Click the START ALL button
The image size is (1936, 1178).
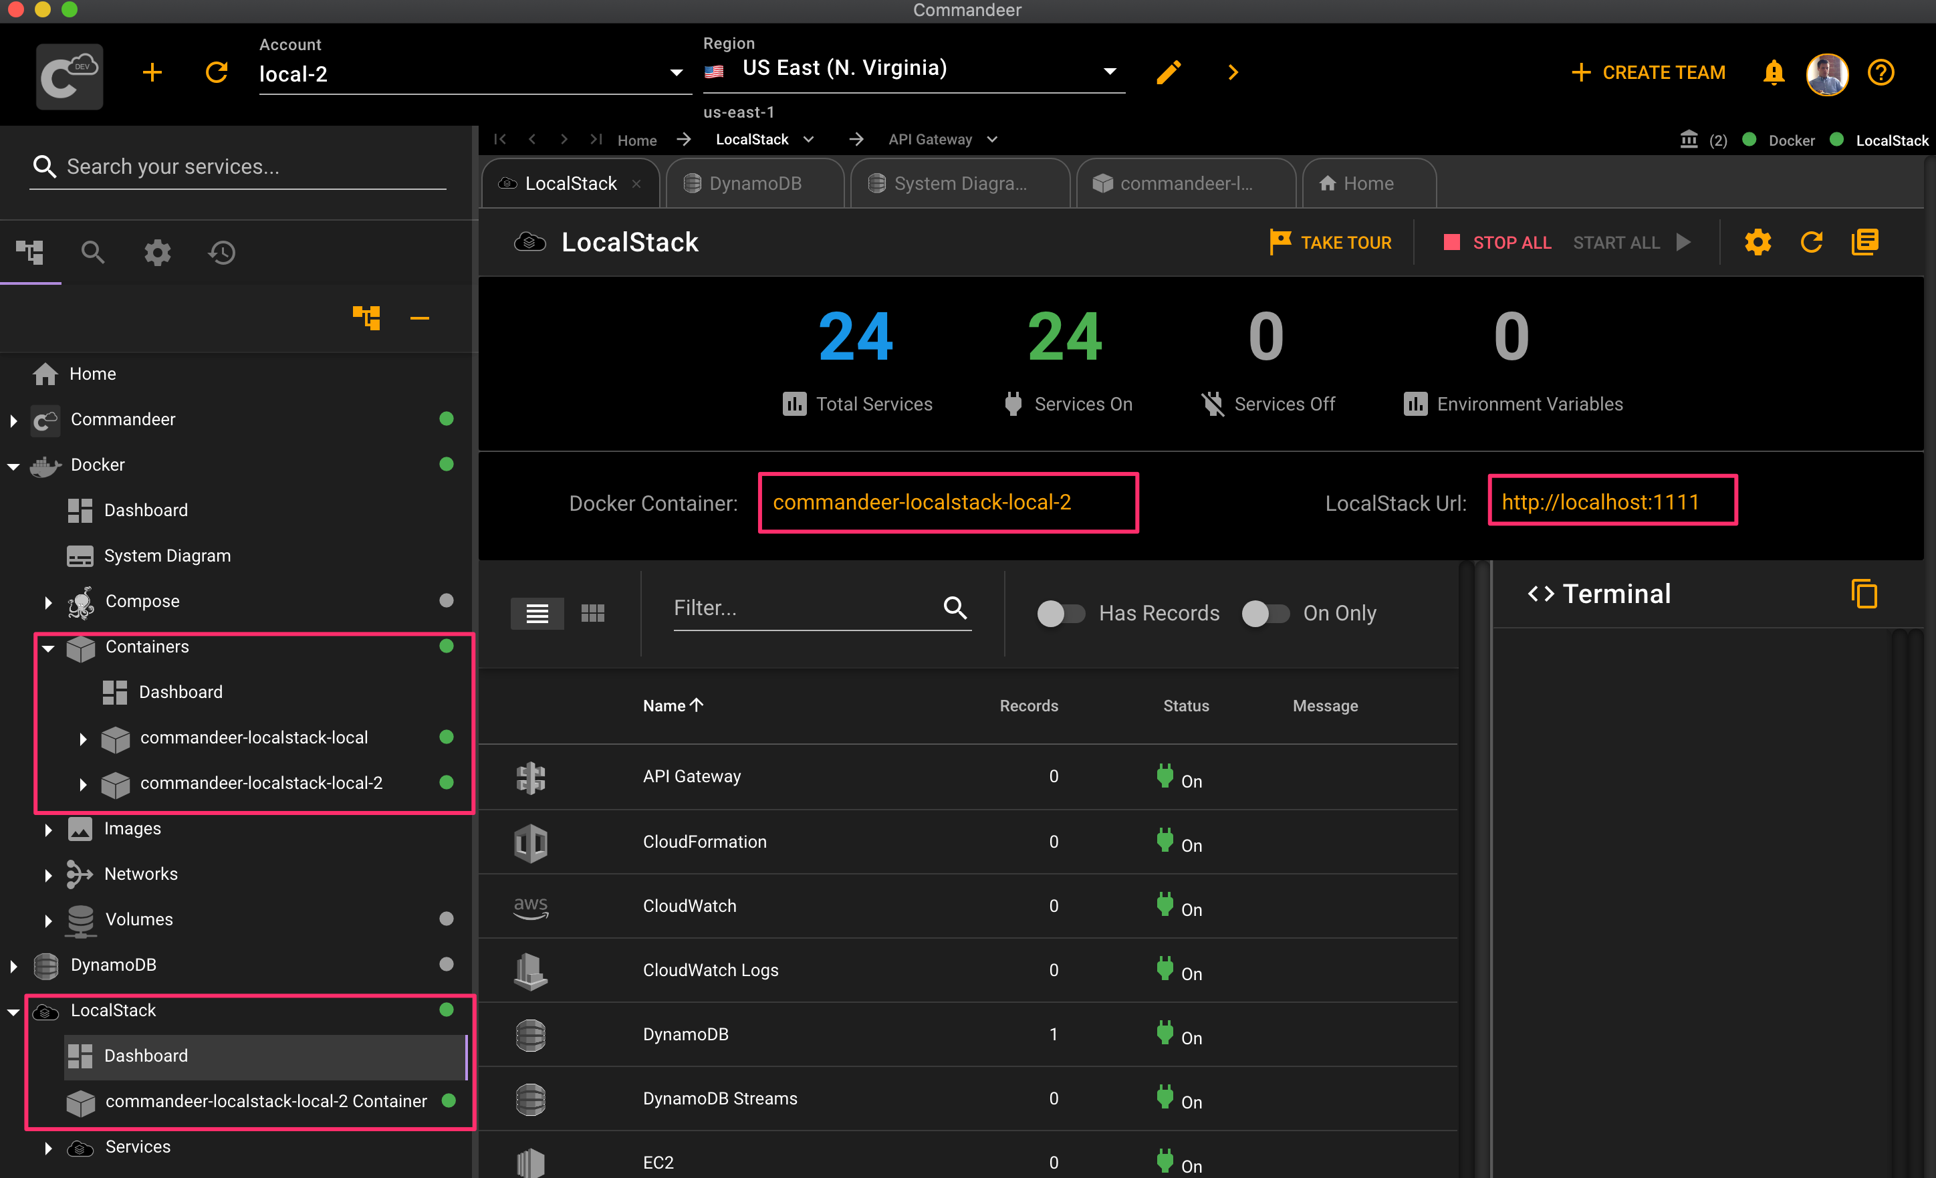1631,242
